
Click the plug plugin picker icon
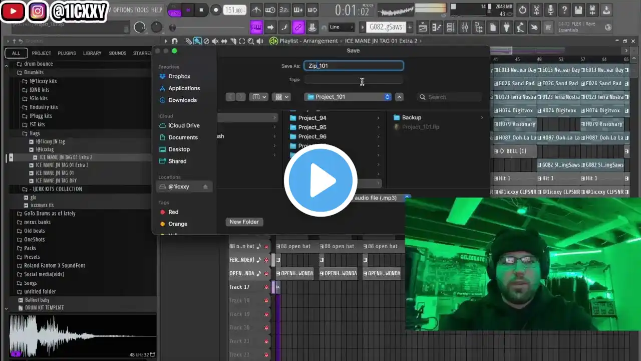pos(506,28)
